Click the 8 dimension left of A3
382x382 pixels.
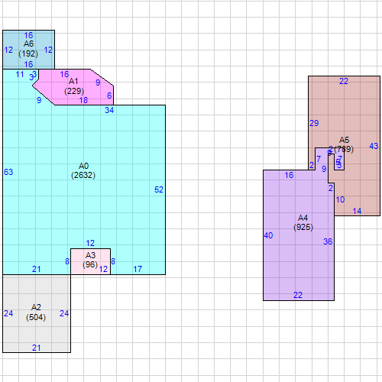tap(67, 261)
